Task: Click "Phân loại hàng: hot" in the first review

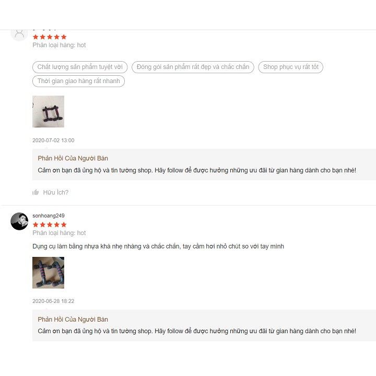Action: point(59,45)
